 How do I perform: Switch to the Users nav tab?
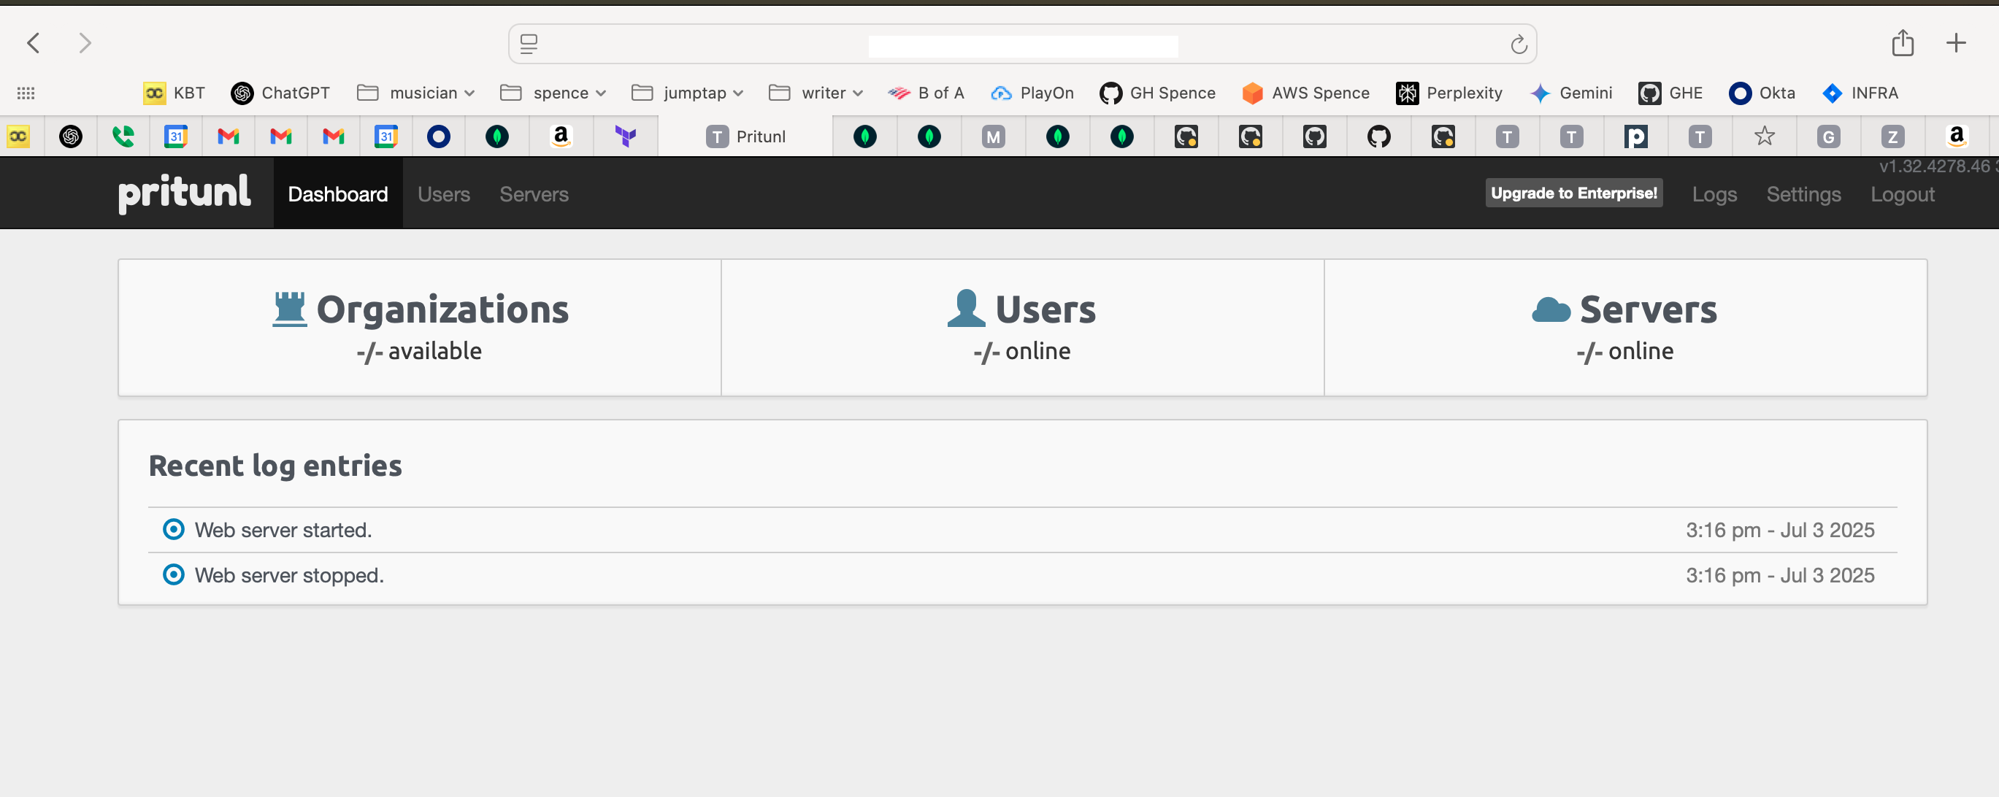pos(443,194)
